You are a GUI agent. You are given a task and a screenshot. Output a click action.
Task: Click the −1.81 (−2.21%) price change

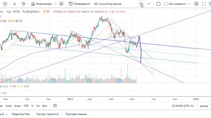(x=117, y=12)
